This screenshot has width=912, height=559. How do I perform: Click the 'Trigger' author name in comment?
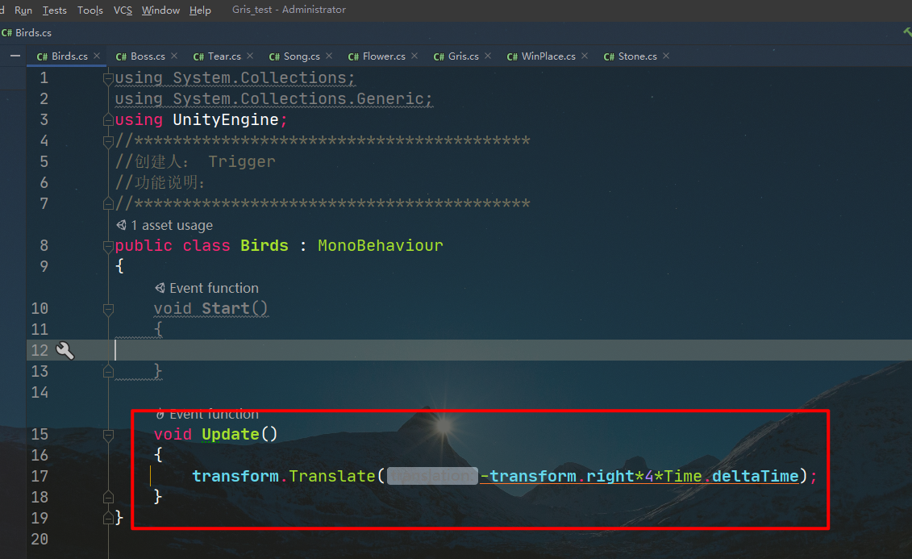242,161
